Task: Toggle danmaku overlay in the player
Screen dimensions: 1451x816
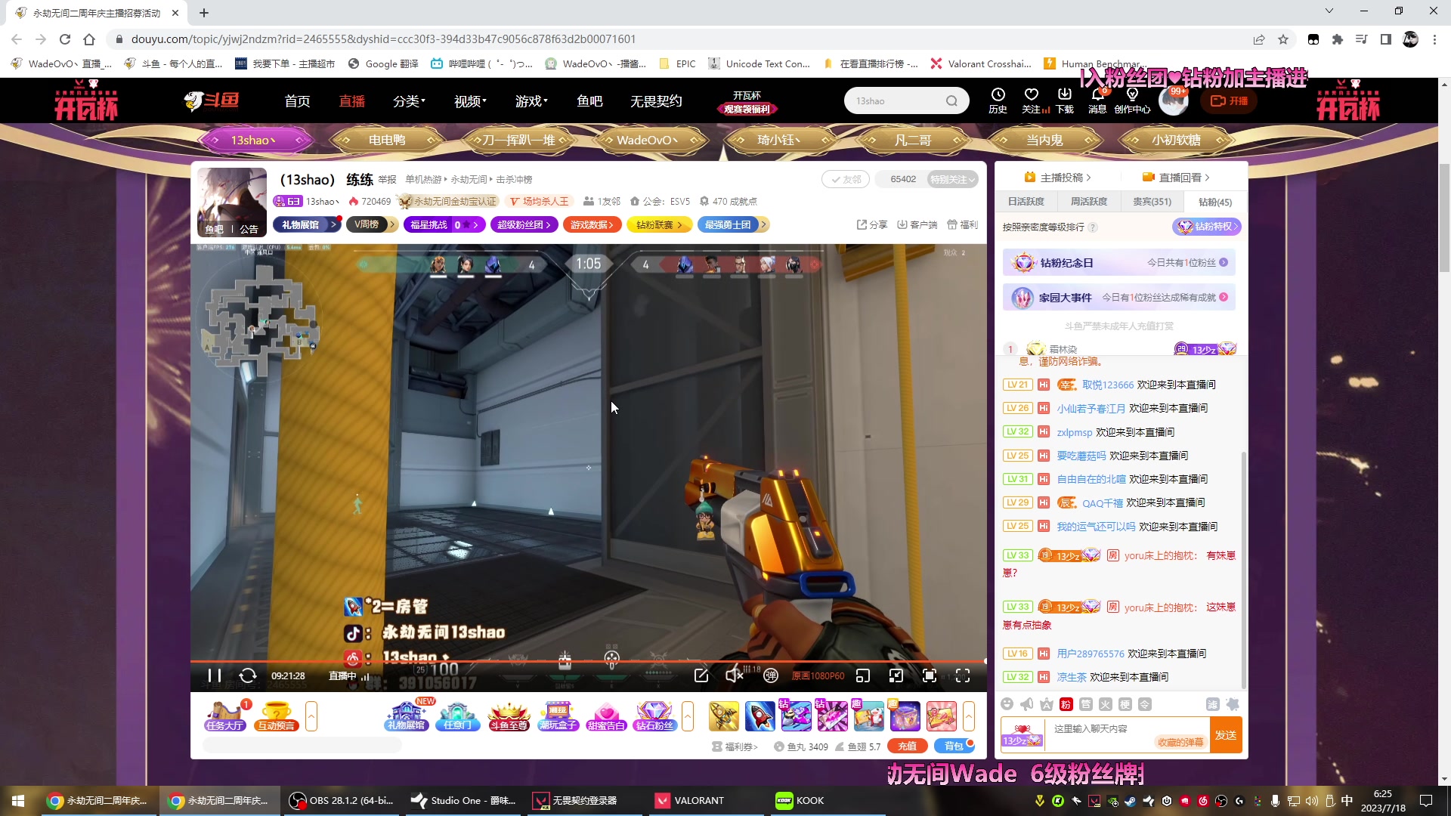Action: tap(770, 675)
